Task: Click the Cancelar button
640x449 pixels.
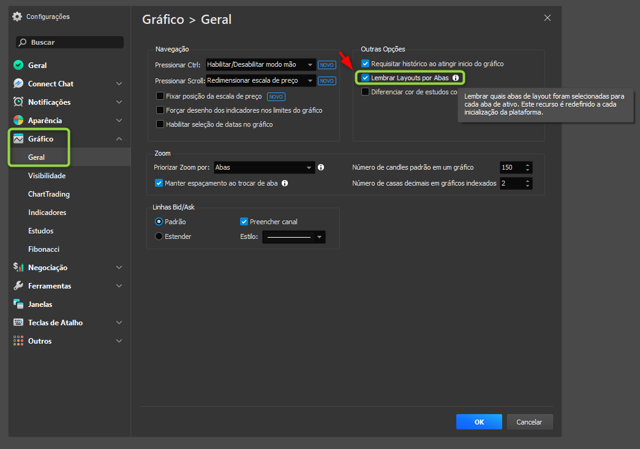Action: click(x=529, y=422)
